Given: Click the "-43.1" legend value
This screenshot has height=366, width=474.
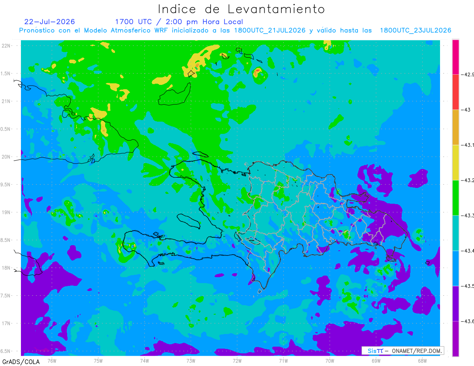Looking at the screenshot, I should pos(468,145).
